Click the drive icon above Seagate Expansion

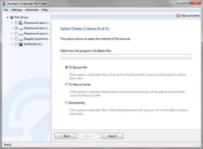click(21, 33)
